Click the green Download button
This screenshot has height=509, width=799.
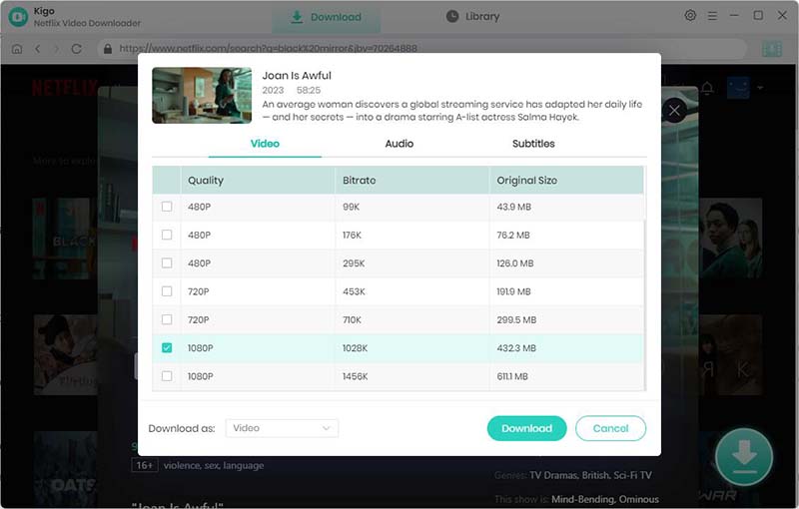click(x=527, y=428)
